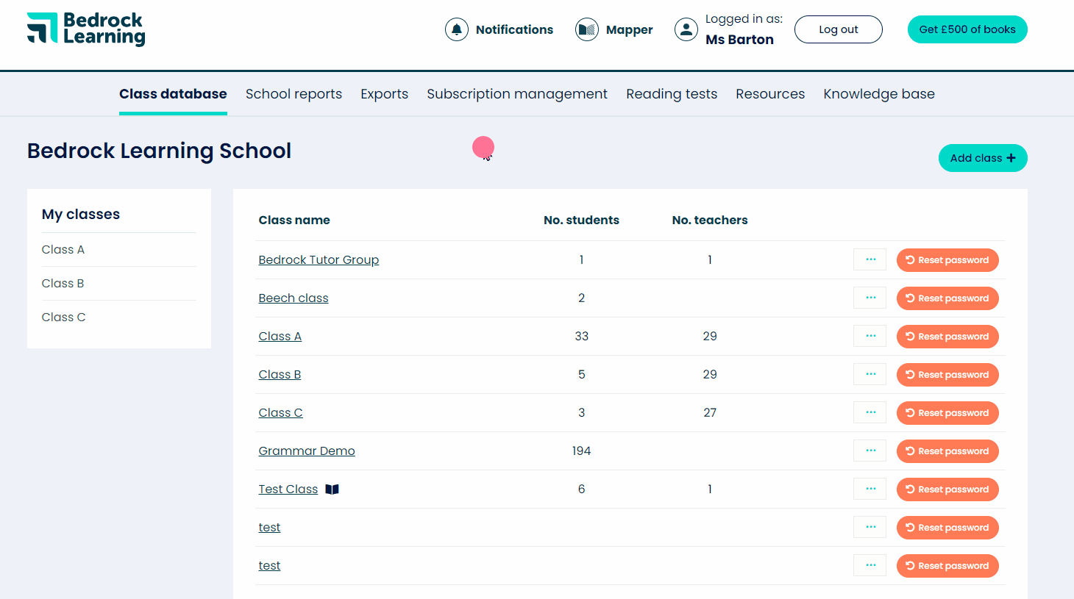Open the first test class link
Image resolution: width=1074 pixels, height=599 pixels.
click(269, 527)
